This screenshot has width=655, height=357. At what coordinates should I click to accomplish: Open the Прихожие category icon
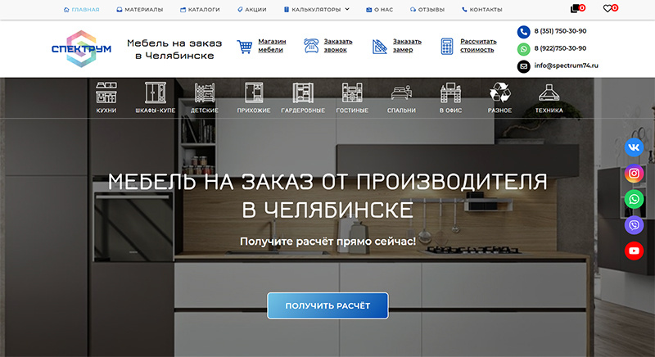click(254, 93)
